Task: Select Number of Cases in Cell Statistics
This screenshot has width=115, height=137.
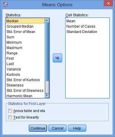Action: (x=81, y=26)
